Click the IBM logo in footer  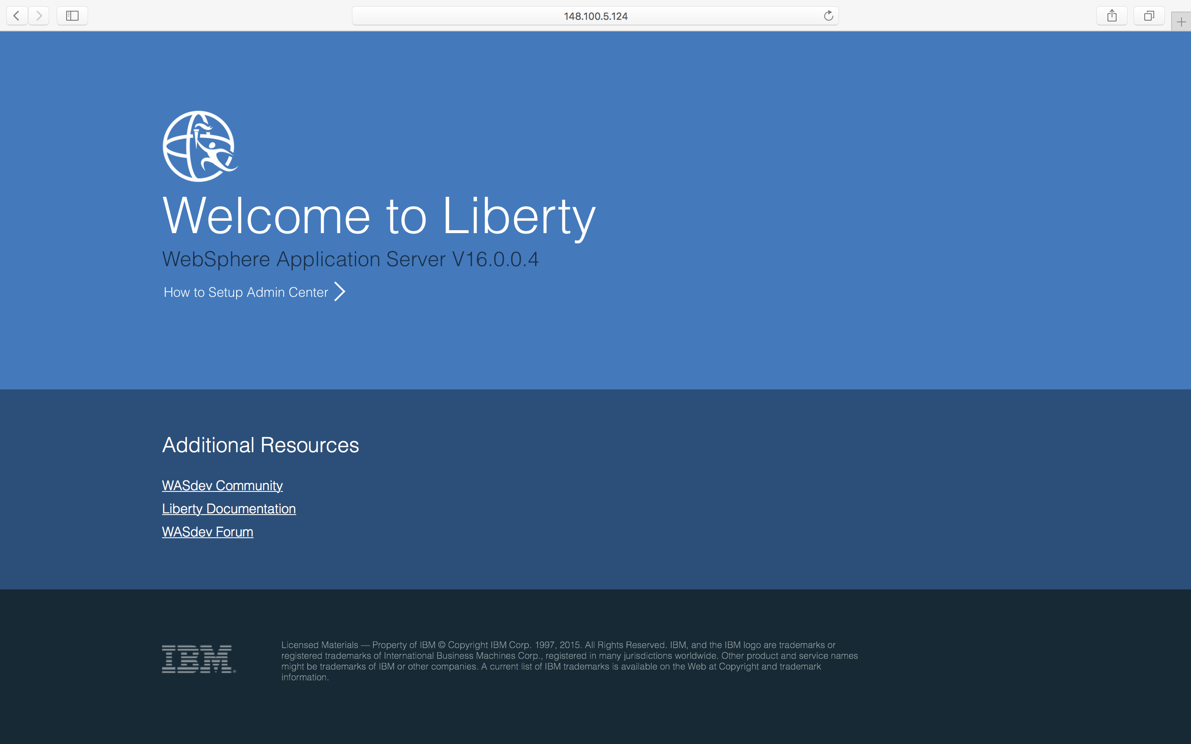[199, 659]
